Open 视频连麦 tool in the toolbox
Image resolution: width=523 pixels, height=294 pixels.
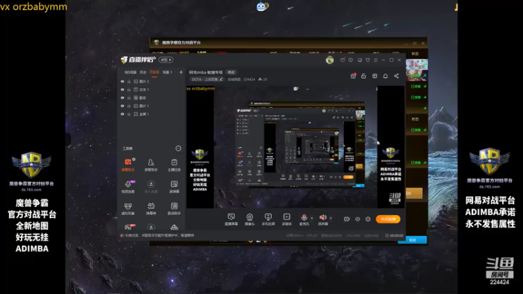pyautogui.click(x=127, y=187)
